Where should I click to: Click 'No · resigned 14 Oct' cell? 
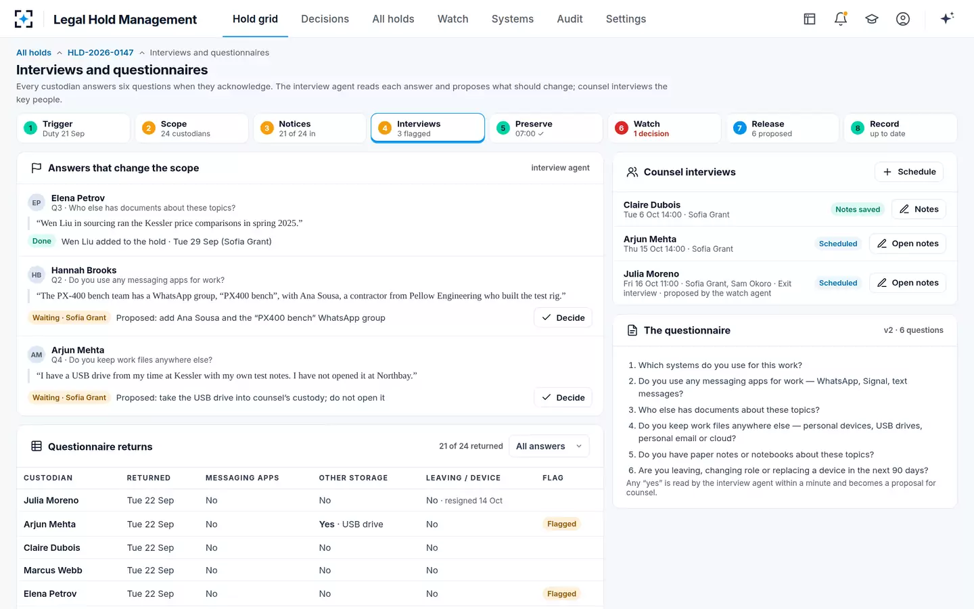(464, 501)
